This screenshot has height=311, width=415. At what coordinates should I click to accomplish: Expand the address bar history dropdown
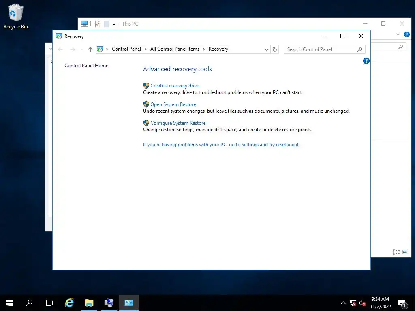coord(267,49)
